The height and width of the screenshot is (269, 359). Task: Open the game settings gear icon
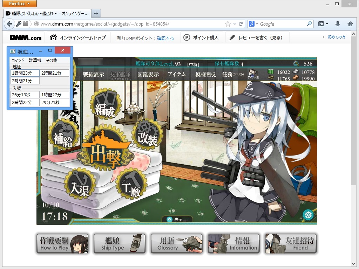308,215
